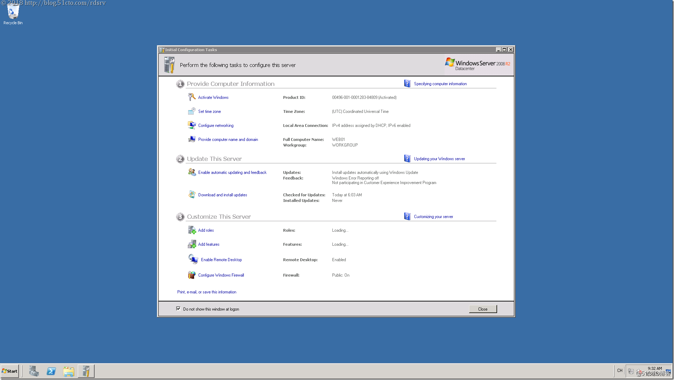The height and width of the screenshot is (380, 674).
Task: Open Server Manager from the taskbar
Action: (34, 371)
